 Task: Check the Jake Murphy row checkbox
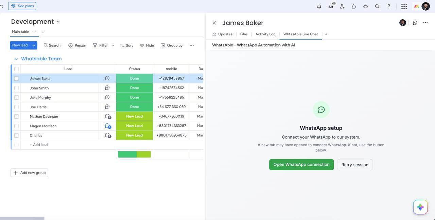point(16,97)
